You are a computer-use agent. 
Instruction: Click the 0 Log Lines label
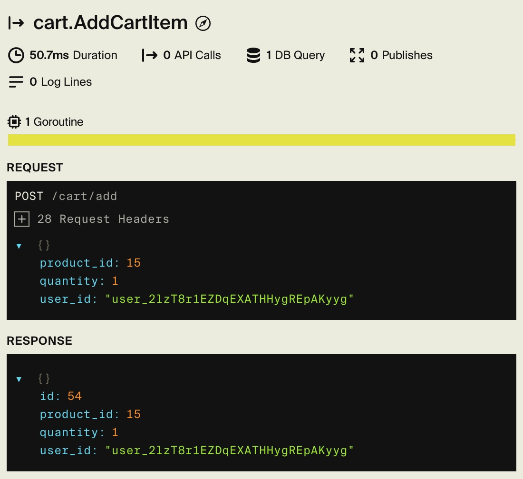[61, 82]
